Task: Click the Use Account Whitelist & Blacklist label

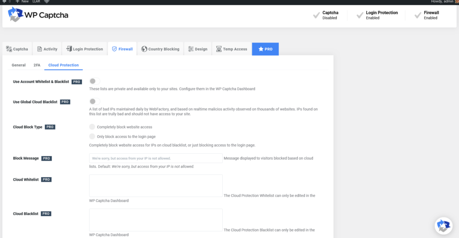Action: point(41,82)
